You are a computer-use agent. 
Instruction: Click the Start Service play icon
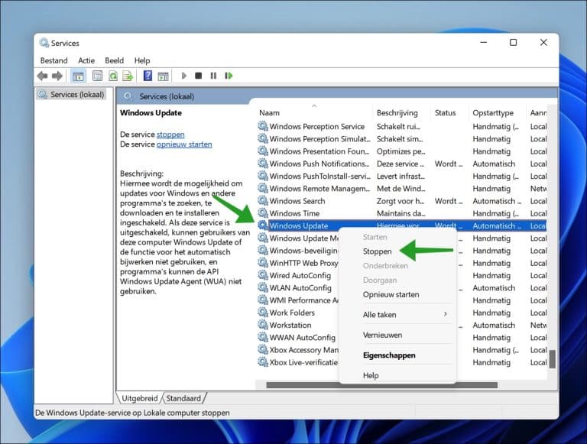[x=183, y=76]
